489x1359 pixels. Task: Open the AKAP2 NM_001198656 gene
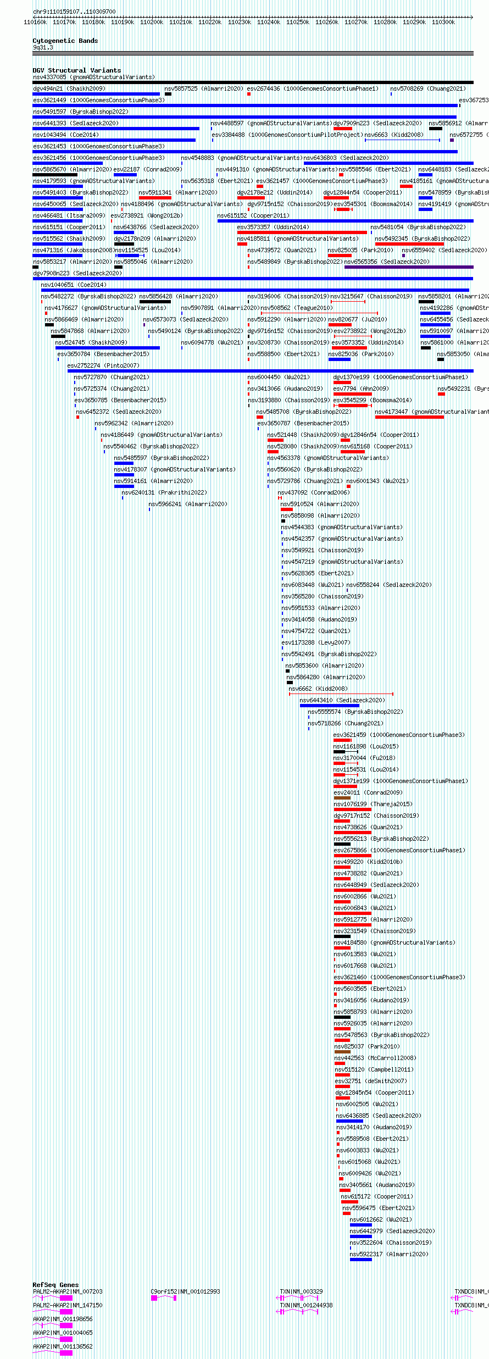tap(63, 1319)
